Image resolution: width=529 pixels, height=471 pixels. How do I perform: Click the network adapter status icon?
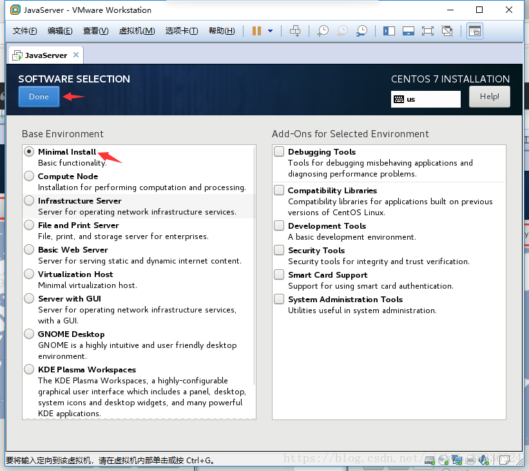[x=457, y=459]
